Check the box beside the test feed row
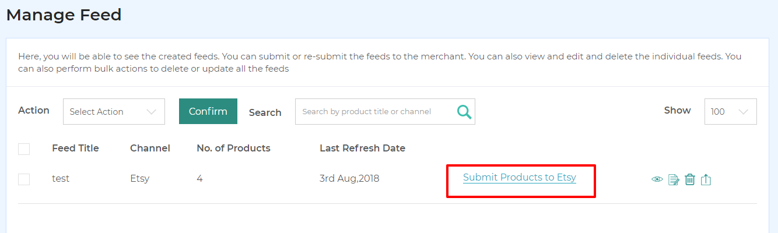This screenshot has width=778, height=233. tap(24, 179)
